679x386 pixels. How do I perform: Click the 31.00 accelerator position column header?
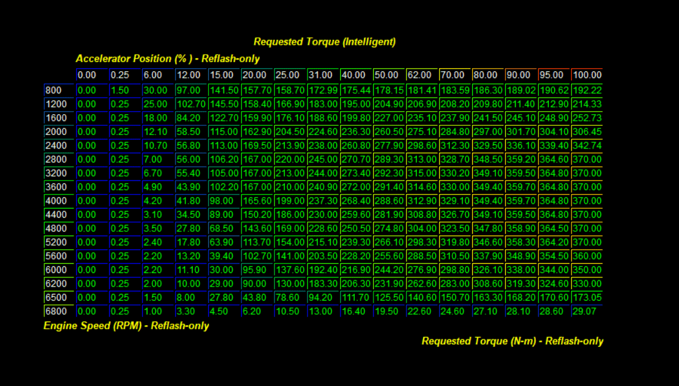[x=322, y=75]
